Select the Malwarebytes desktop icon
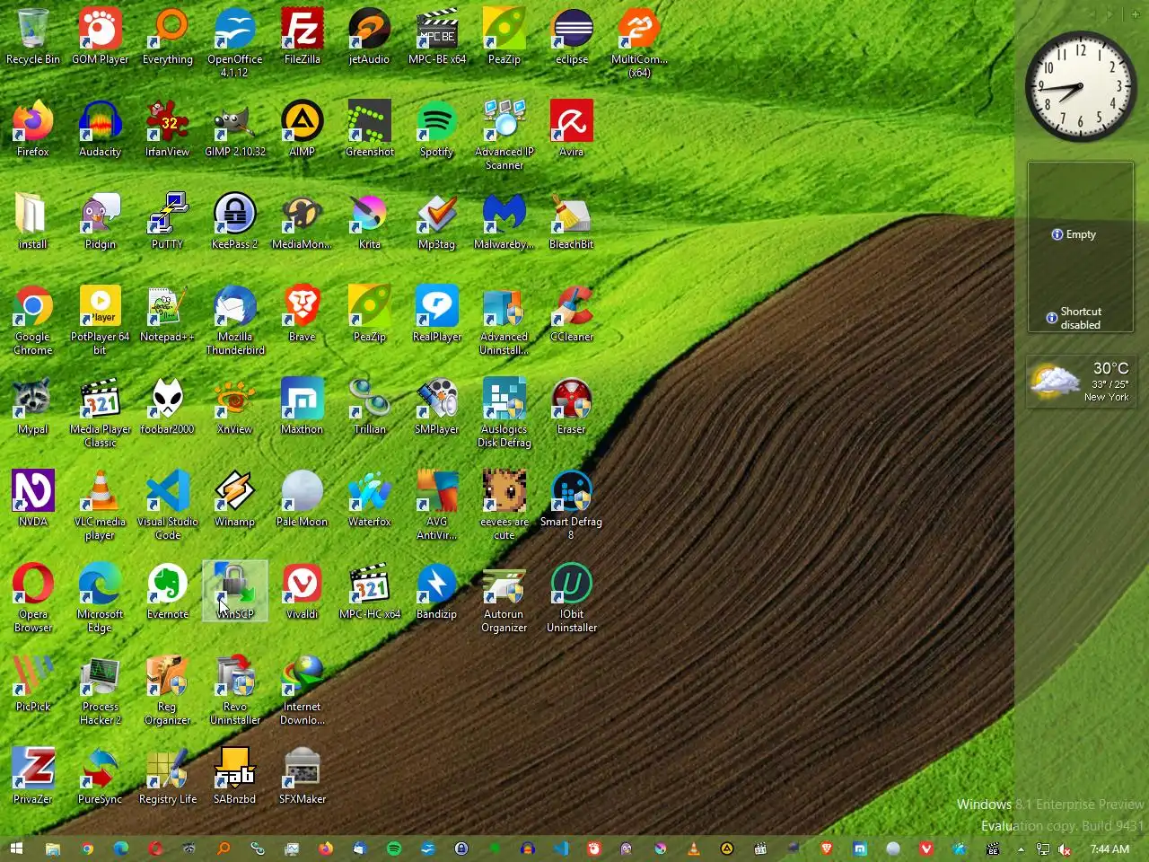 504,222
